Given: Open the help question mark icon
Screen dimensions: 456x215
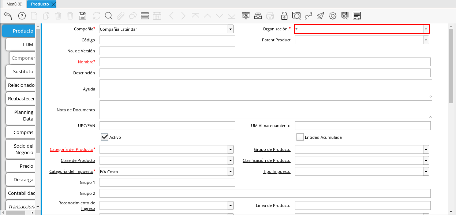Looking at the screenshot, I should pyautogui.click(x=22, y=16).
